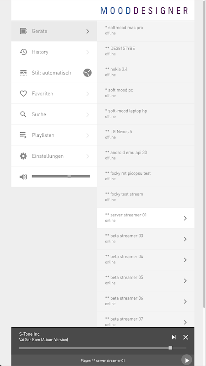This screenshot has width=206, height=366.
Task: Toggle the Stil automatisch fan icon
Action: pos(87,73)
